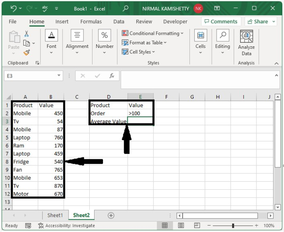The image size is (284, 232).
Task: Expand the Editing group
Action: click(x=223, y=42)
